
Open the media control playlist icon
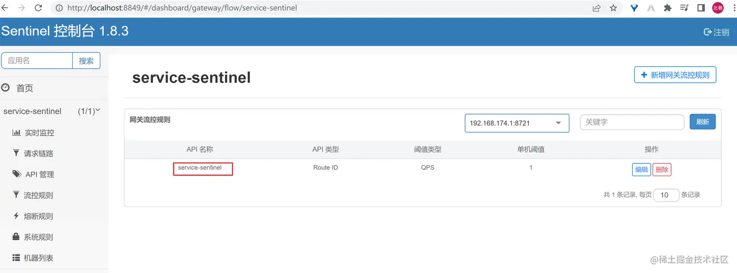[x=684, y=8]
